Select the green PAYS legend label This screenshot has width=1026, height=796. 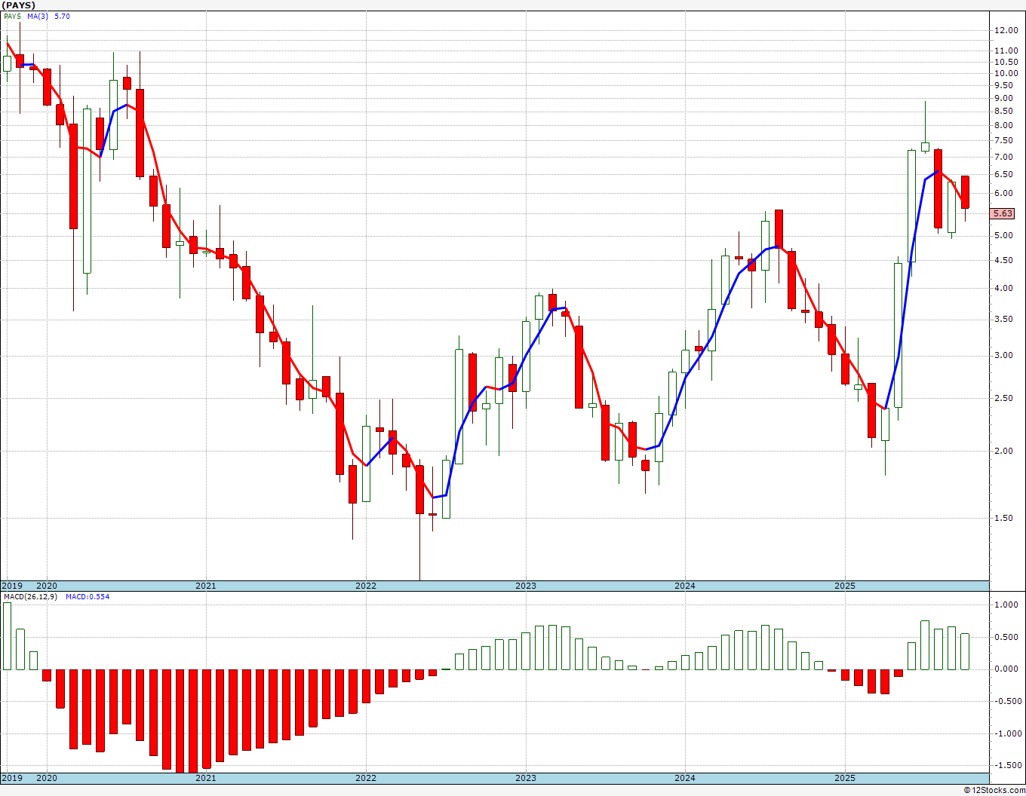pos(12,16)
